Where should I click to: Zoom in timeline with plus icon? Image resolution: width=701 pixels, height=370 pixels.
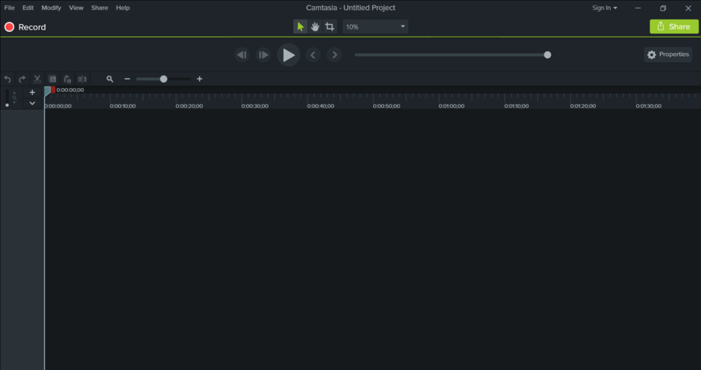coord(199,79)
